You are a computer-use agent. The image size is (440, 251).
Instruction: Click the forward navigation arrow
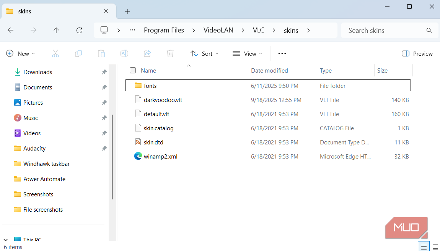coord(33,30)
